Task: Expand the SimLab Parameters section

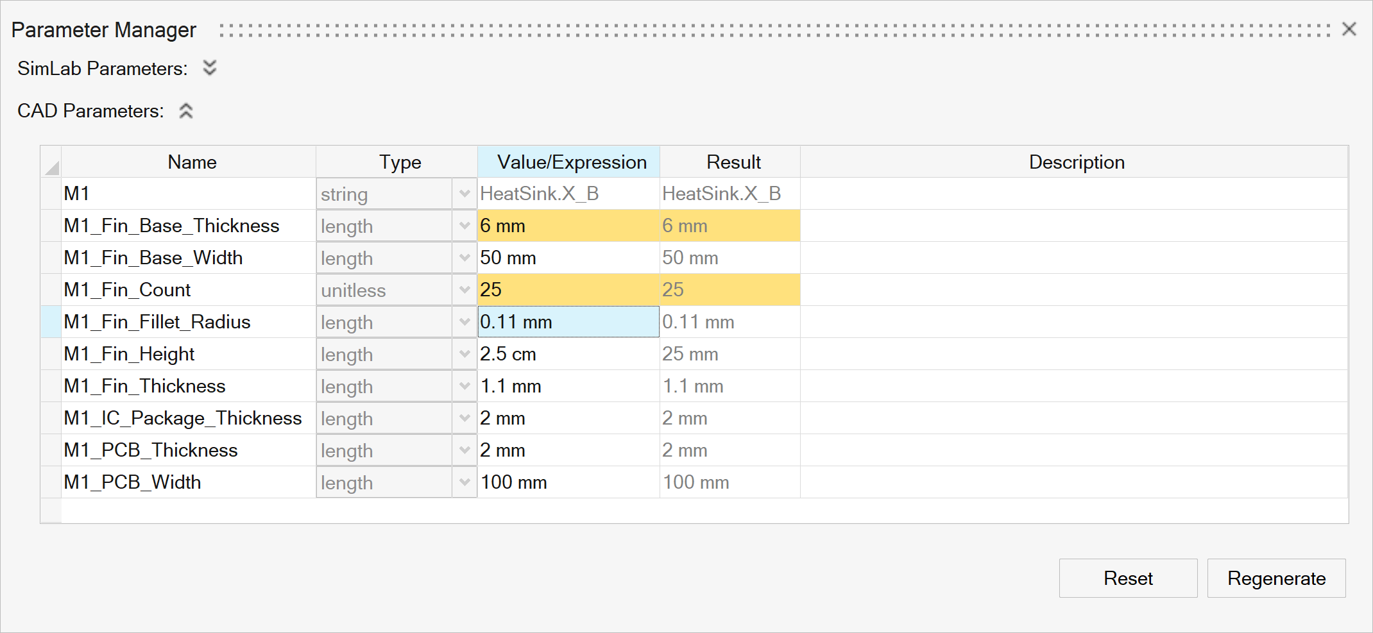Action: click(209, 68)
